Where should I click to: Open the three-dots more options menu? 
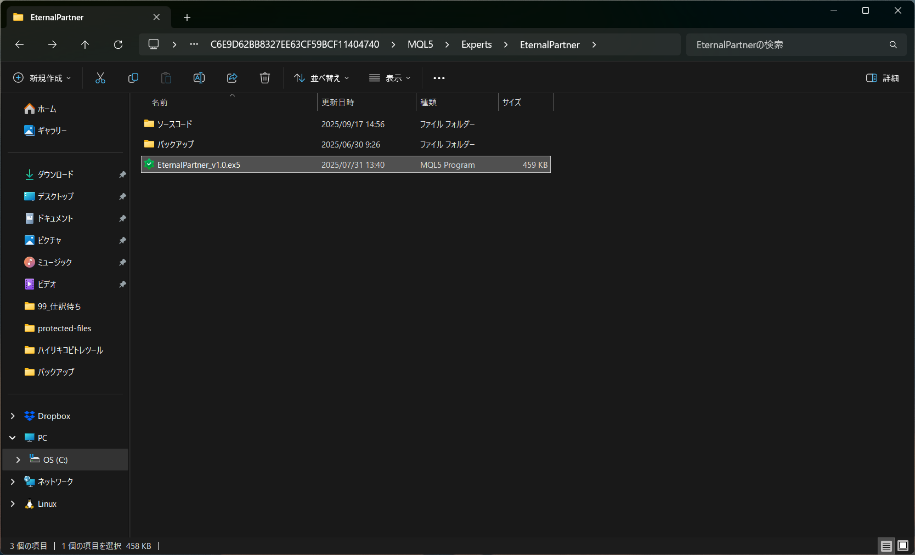coord(439,78)
